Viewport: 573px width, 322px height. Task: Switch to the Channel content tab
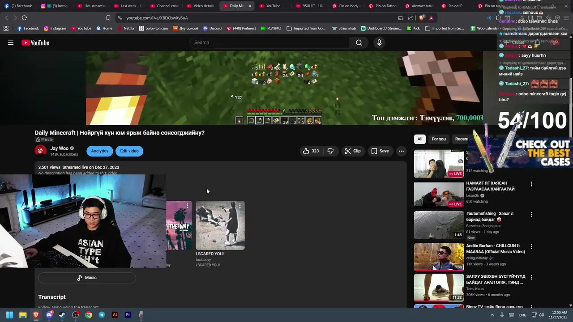click(x=164, y=6)
